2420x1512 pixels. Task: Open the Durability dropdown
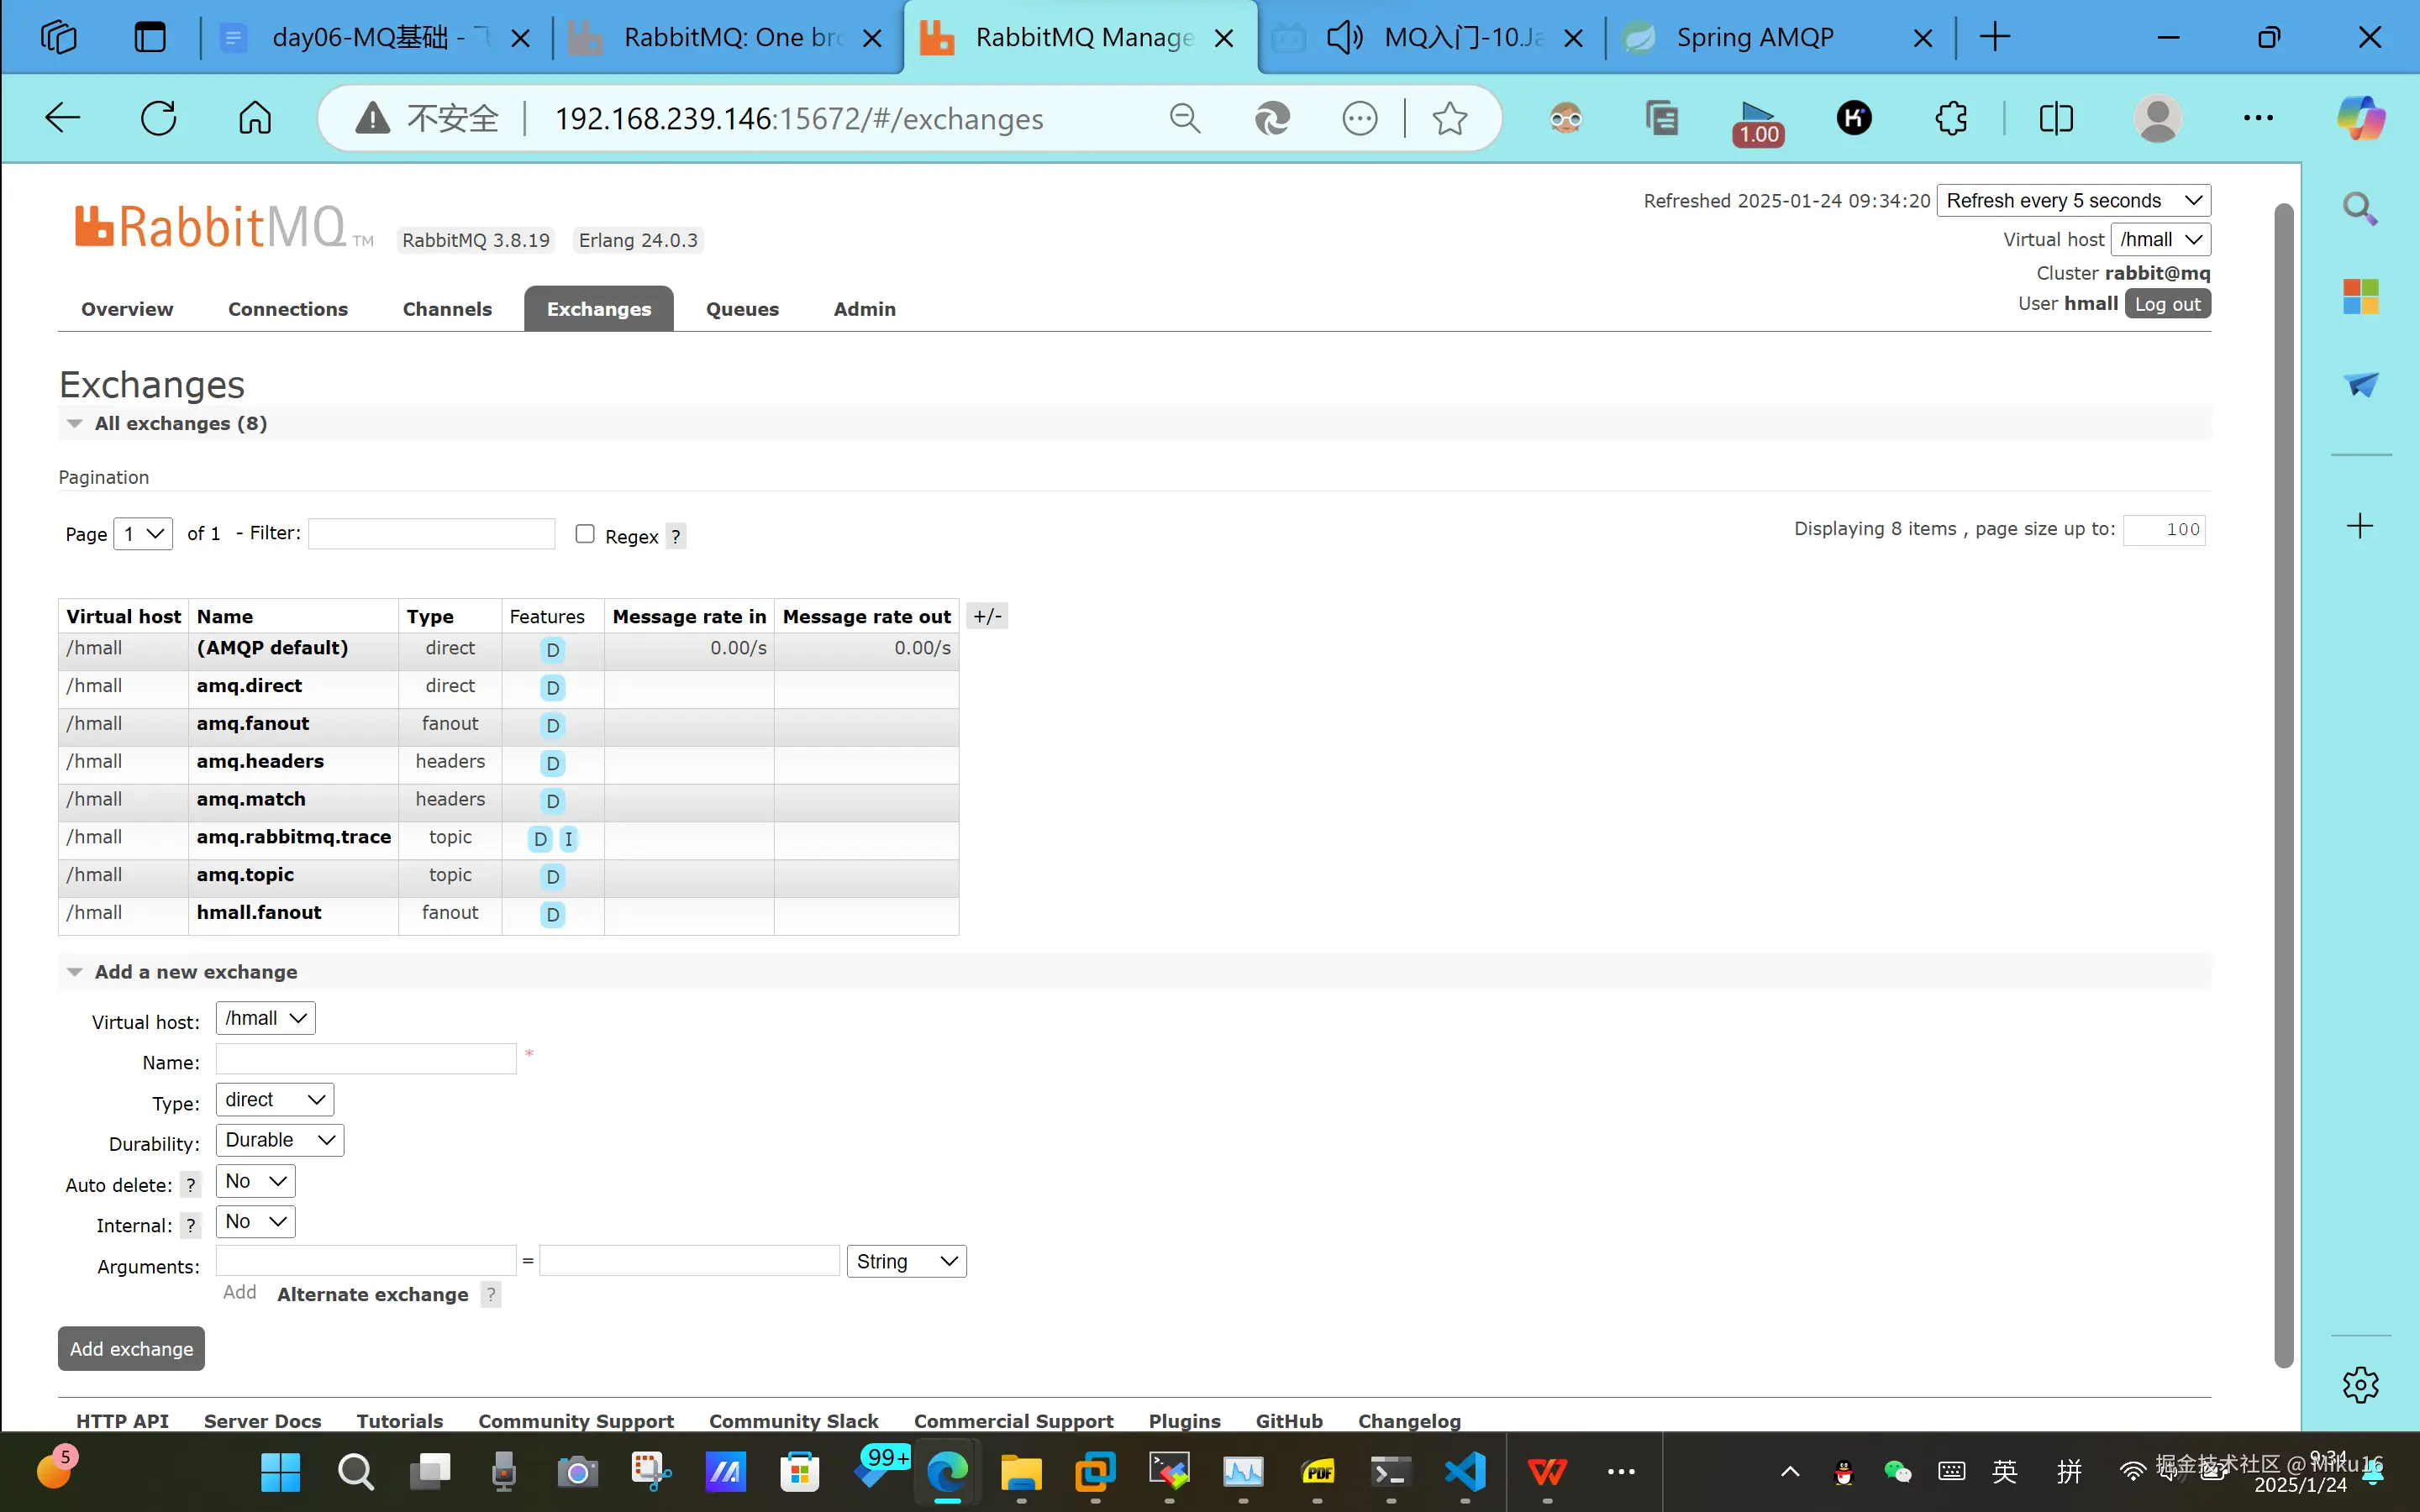click(280, 1140)
